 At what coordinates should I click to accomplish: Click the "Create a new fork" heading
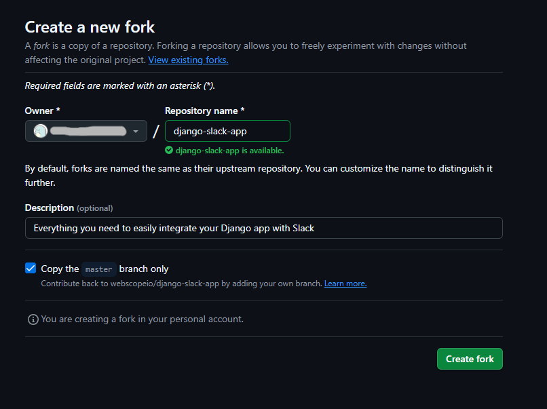(90, 27)
